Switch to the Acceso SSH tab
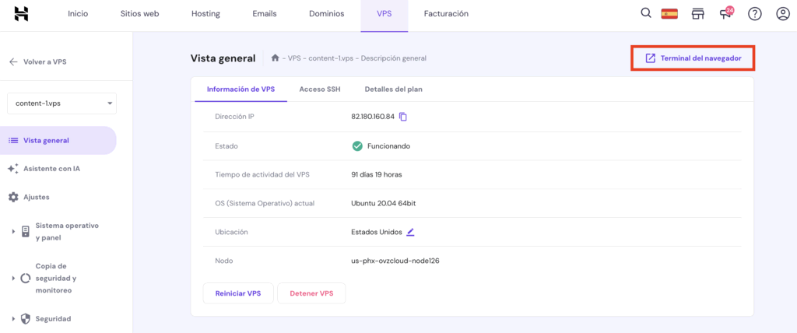 [319, 89]
